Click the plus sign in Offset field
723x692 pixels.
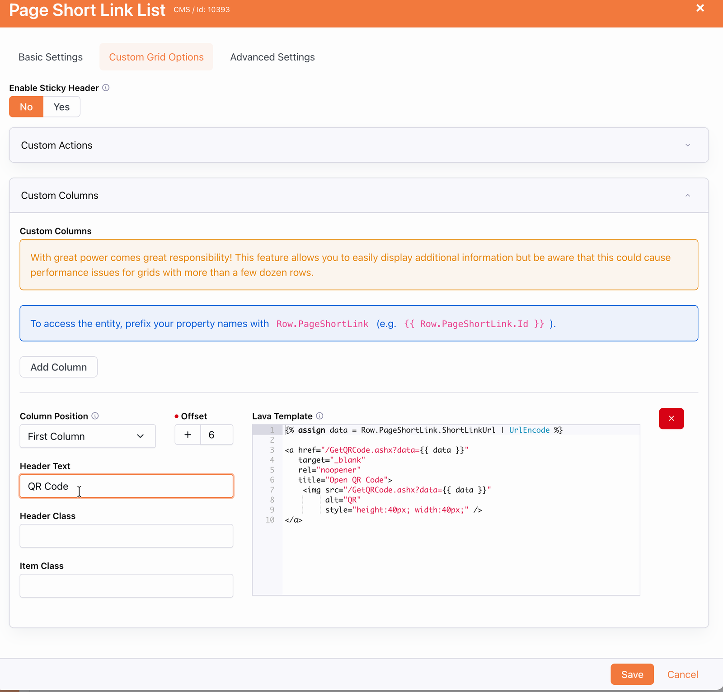point(188,435)
